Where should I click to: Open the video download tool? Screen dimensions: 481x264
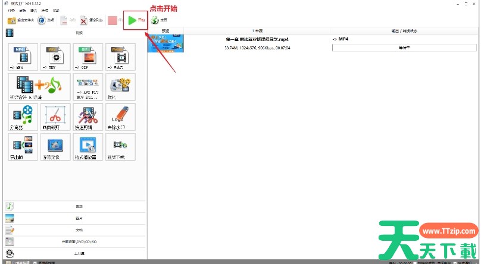[121, 147]
